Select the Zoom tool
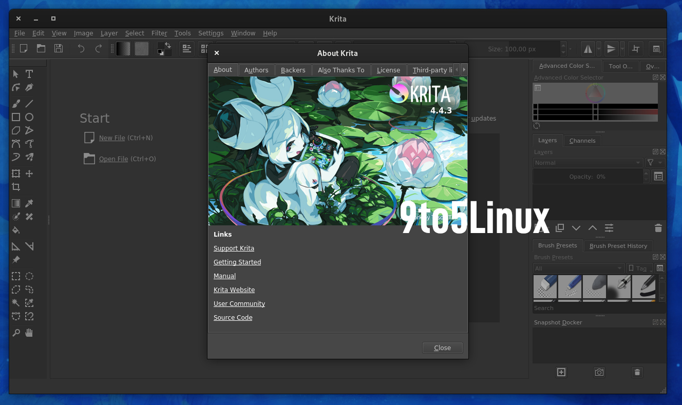682x405 pixels. coord(16,333)
